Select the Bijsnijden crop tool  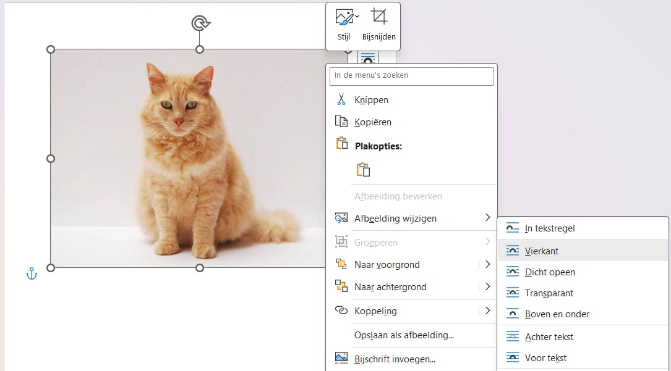click(378, 25)
